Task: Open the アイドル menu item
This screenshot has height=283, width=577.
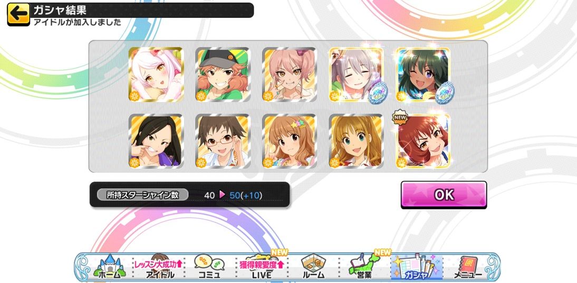Action: (159, 267)
